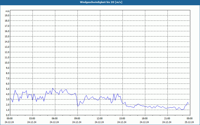
Task: Click the 16,0 y-axis value
Action: pos(7,31)
